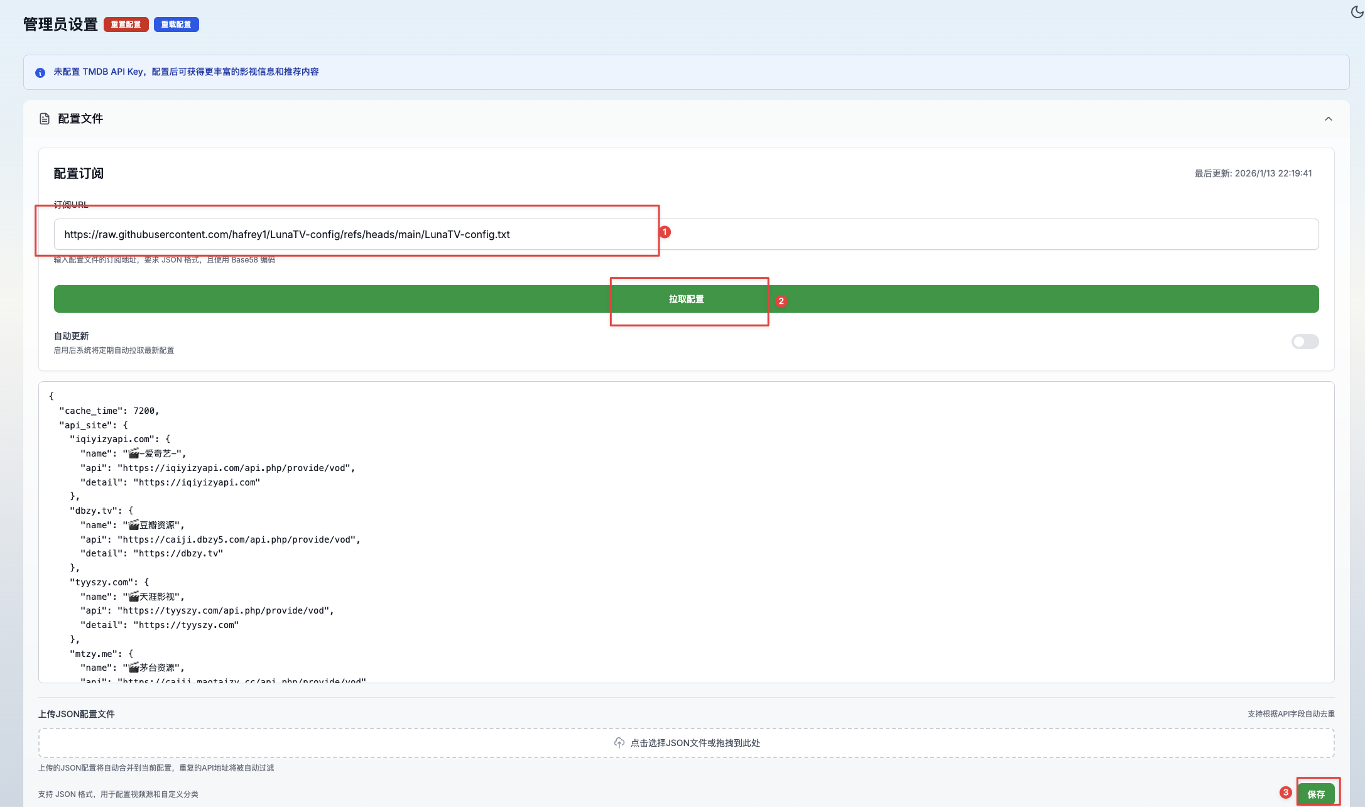The image size is (1365, 807).
Task: Click the "dbzy.tv" key line
Action: [x=101, y=511]
